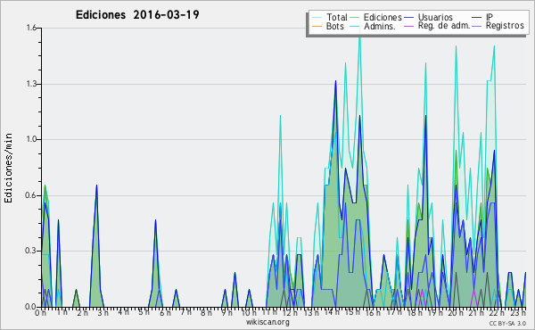Image resolution: width=535 pixels, height=330 pixels.
Task: Click the 'Ediciones/min' y-axis label
Action: tap(8, 168)
